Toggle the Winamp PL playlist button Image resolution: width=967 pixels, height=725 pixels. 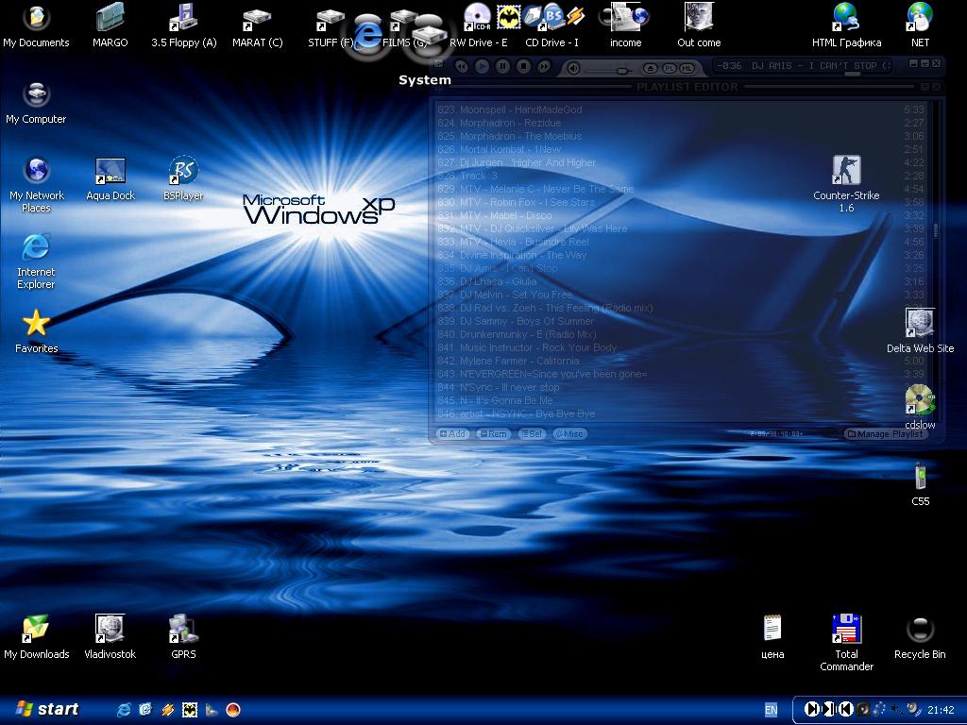pos(670,68)
